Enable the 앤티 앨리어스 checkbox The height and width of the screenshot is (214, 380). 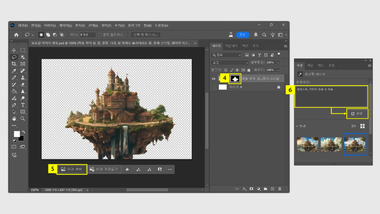coord(100,35)
